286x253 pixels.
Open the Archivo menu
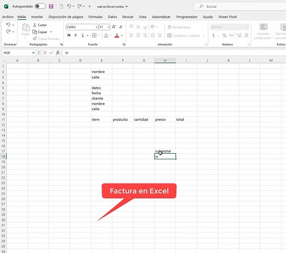point(8,17)
